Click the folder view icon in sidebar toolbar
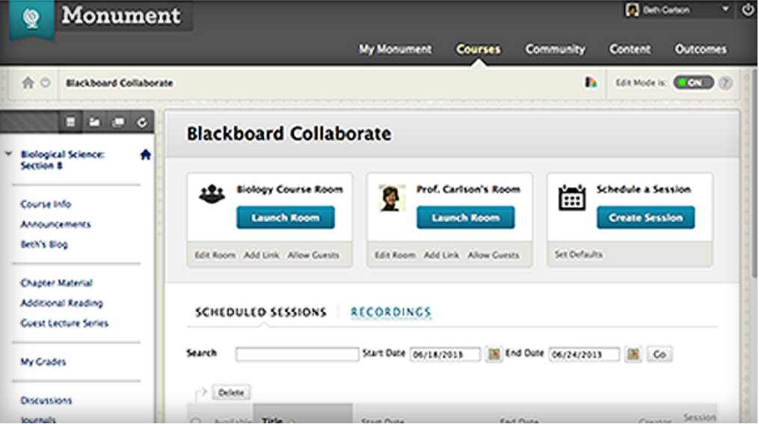The image size is (759, 424). 94,122
